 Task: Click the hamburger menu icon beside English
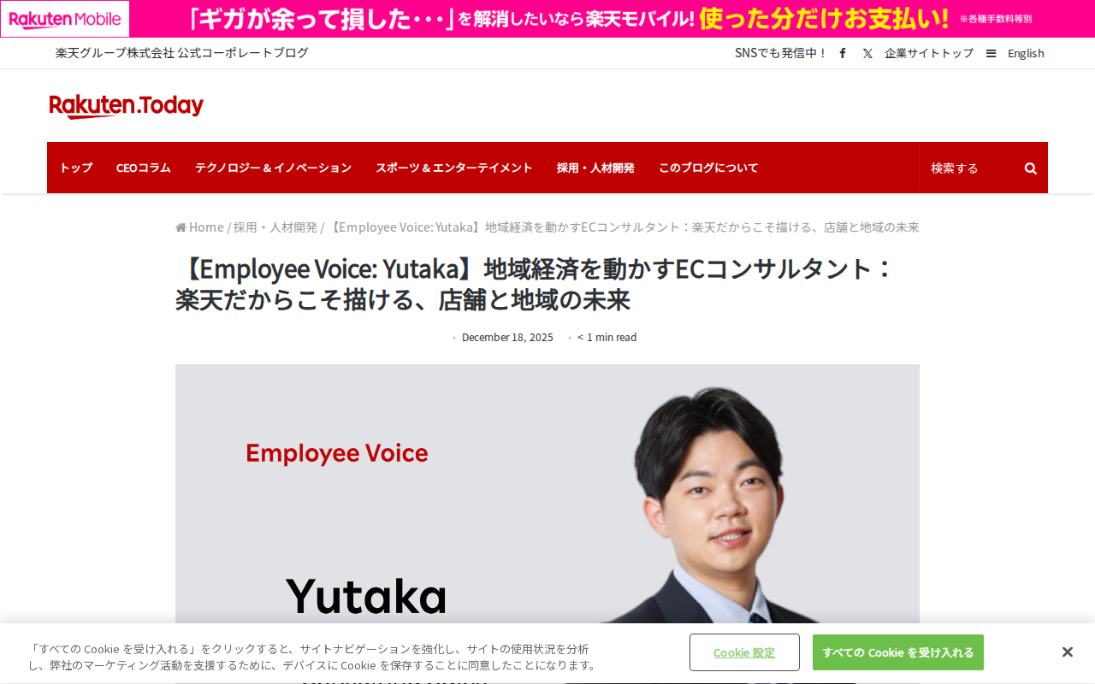tap(991, 53)
